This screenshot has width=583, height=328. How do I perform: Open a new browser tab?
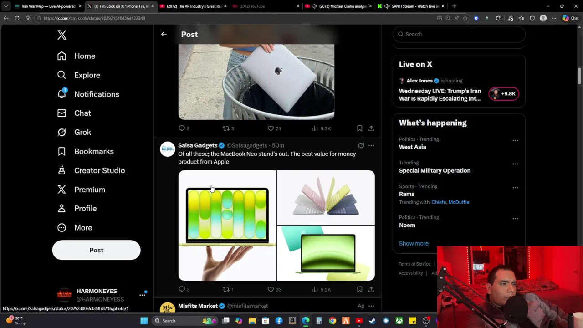[x=454, y=6]
